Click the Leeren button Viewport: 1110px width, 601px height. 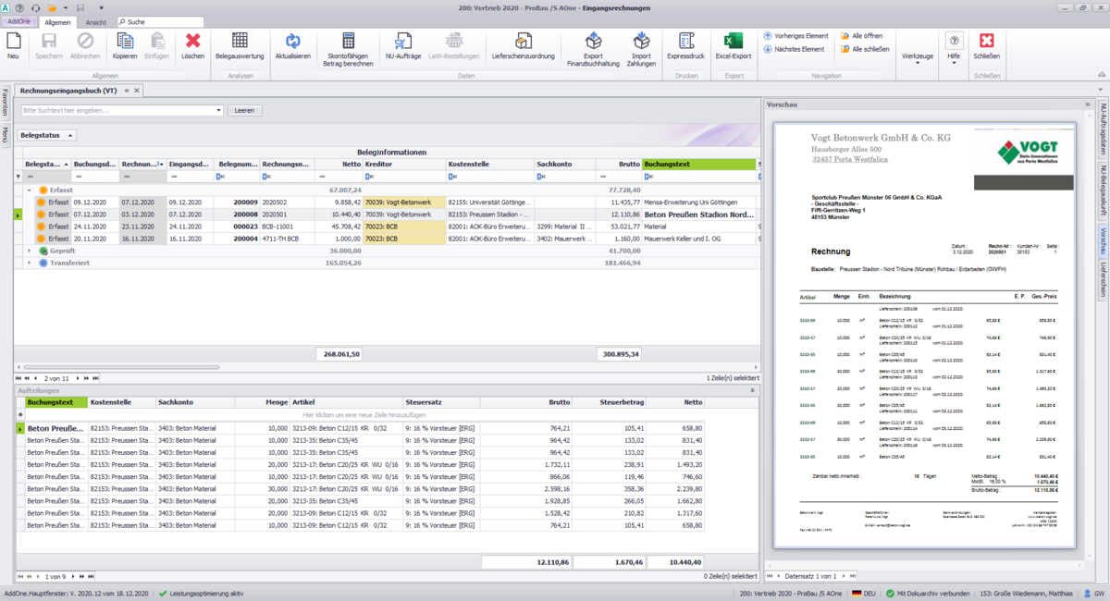[244, 110]
